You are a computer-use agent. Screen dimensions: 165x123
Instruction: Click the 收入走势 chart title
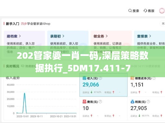(13, 78)
